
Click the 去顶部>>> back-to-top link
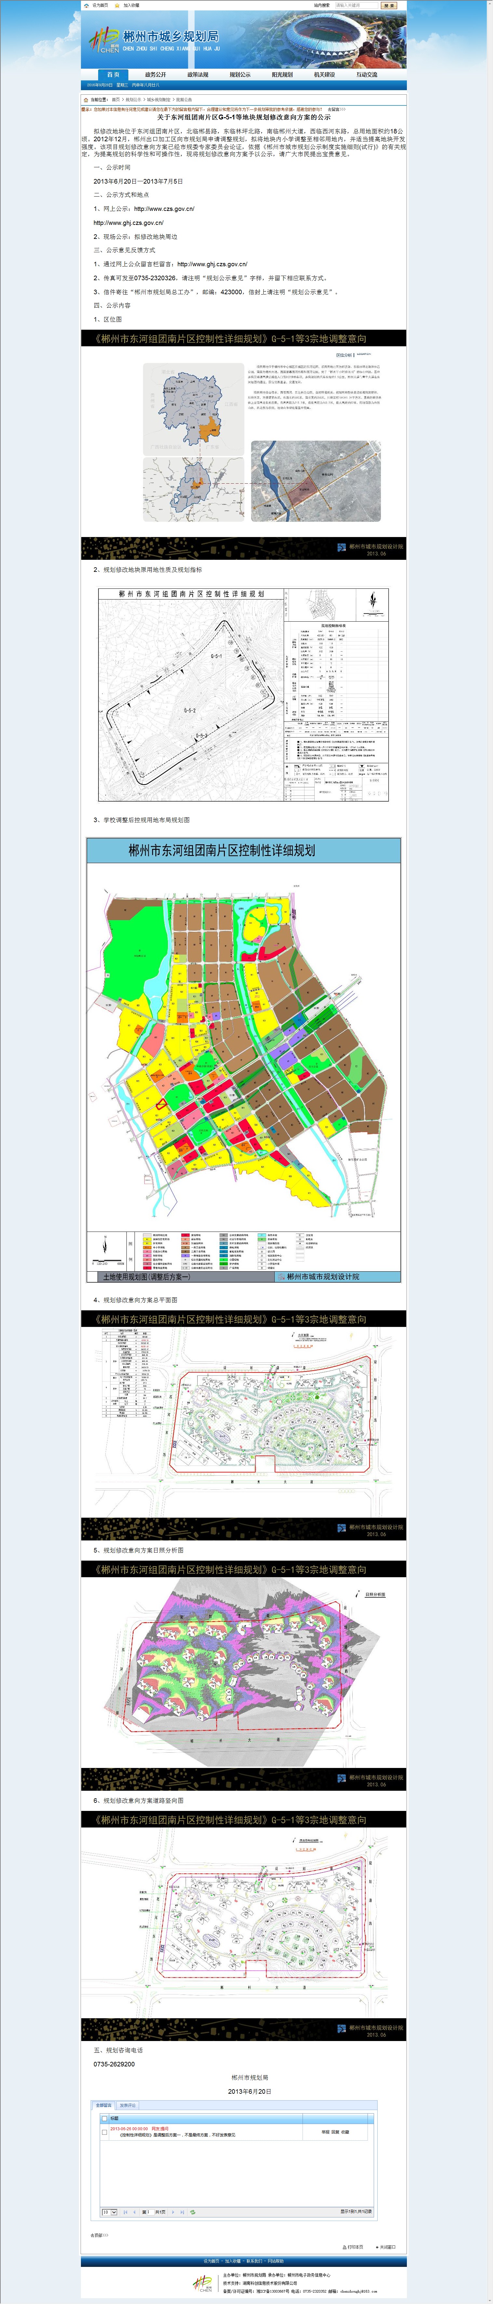tap(99, 2235)
